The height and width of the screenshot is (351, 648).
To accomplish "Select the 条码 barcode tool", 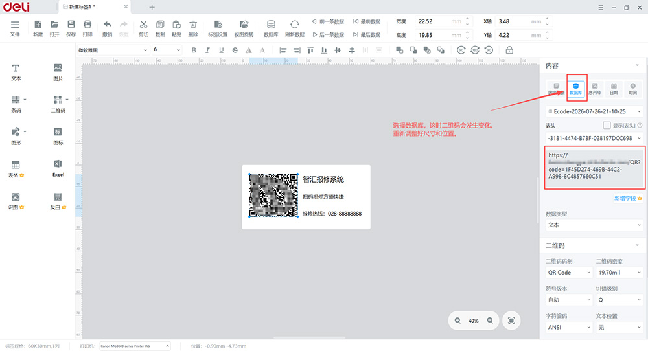I will coord(16,104).
